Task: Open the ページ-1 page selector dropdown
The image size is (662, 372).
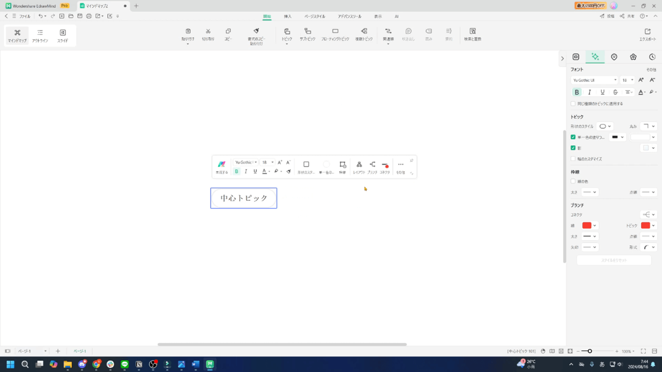Action: (32, 351)
